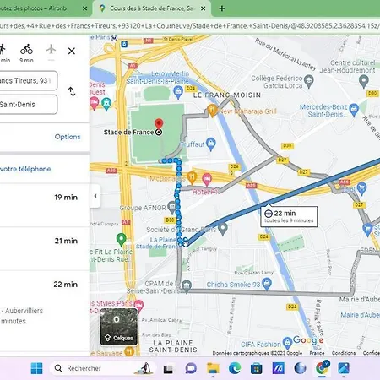
Task: Open the Windows Start menu
Action: click(36, 368)
